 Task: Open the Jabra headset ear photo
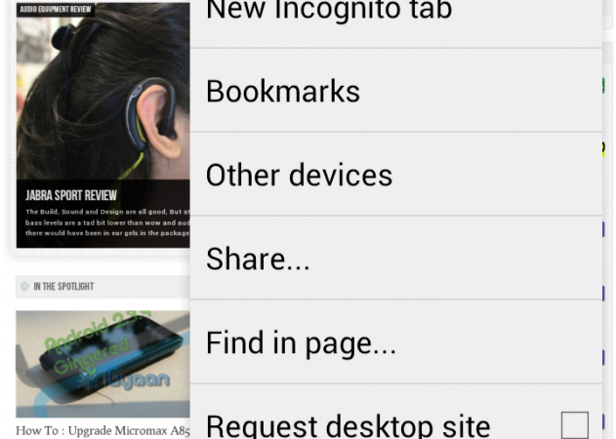click(x=103, y=91)
